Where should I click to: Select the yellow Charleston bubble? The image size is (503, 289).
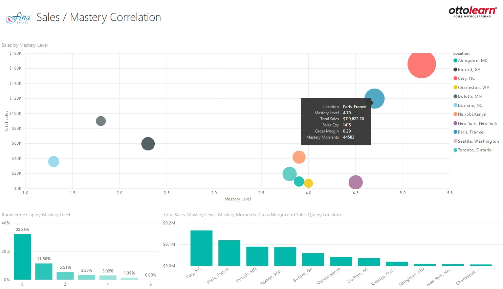(x=308, y=183)
